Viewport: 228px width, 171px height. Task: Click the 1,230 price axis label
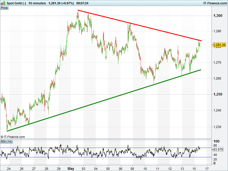tap(217, 127)
